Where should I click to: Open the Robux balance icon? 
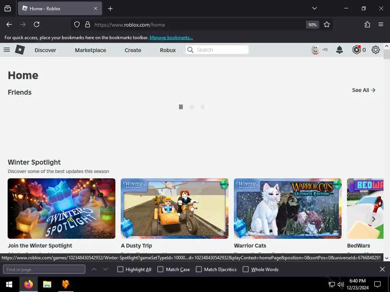(356, 50)
